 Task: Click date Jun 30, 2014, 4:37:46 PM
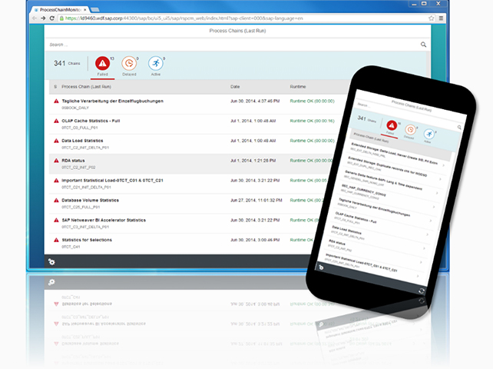point(255,101)
